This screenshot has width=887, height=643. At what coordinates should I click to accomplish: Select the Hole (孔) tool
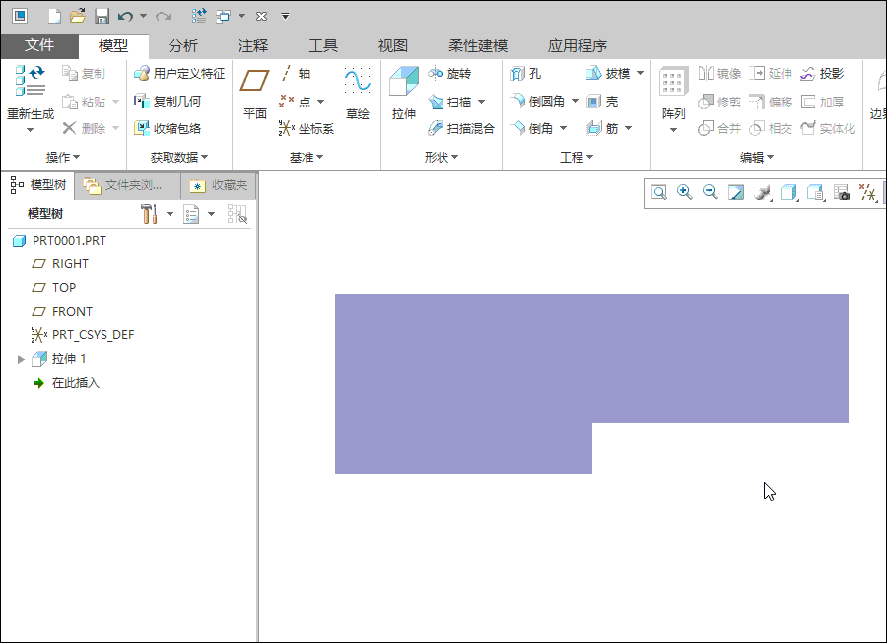(525, 74)
